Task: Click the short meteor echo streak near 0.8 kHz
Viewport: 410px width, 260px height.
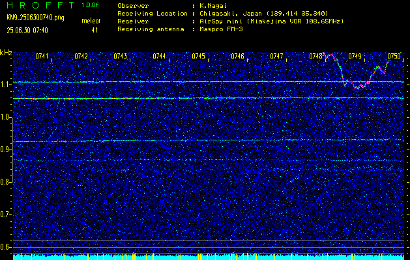Action: [295, 179]
